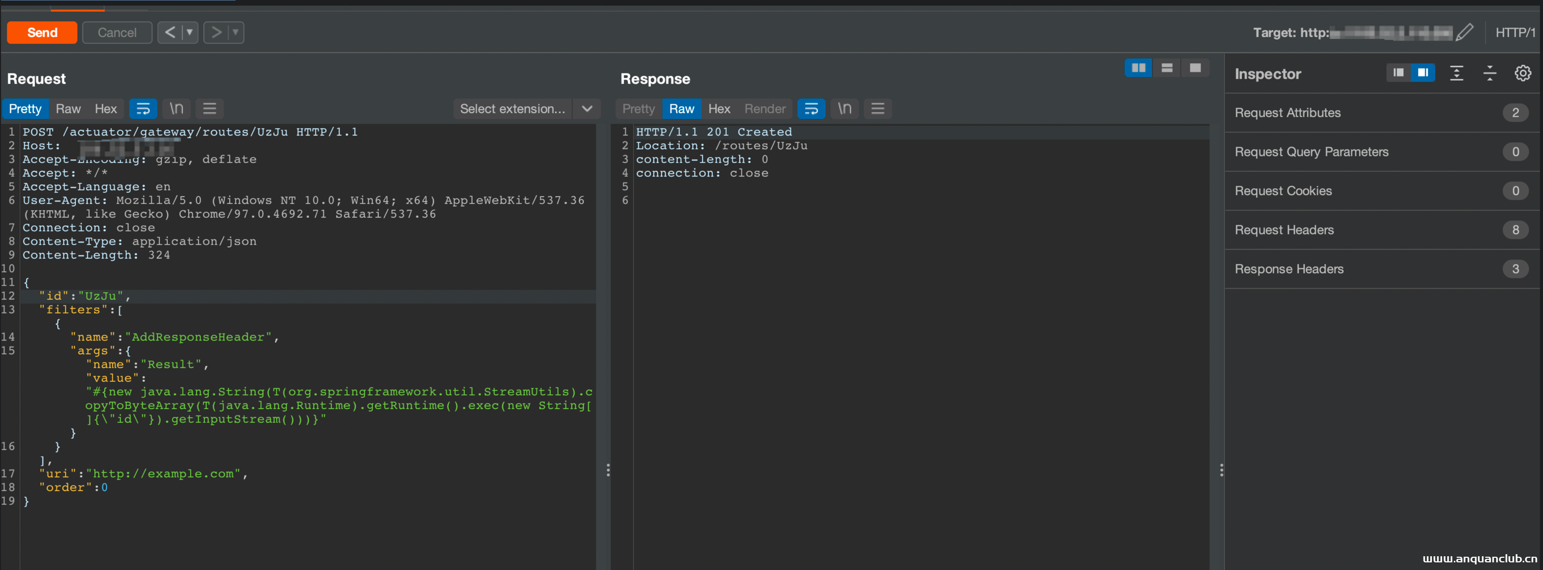Select side-by-side request/response layout icon
Viewport: 1543px width, 570px height.
coord(1138,68)
